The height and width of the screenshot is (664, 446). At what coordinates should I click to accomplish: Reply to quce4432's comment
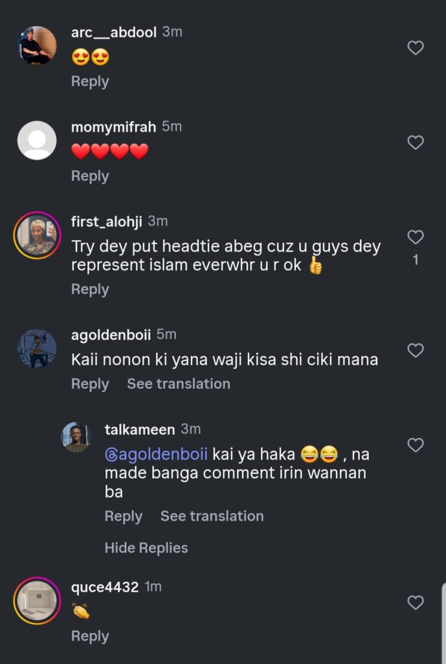(x=90, y=637)
